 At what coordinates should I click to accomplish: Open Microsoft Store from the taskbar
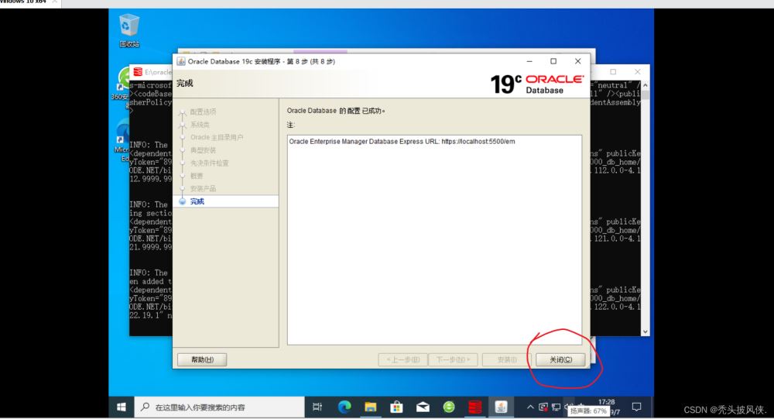pyautogui.click(x=396, y=407)
